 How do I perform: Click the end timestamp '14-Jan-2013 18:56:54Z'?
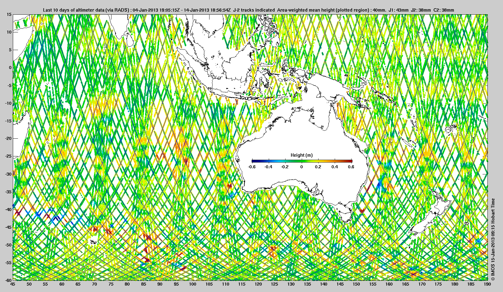tap(207, 10)
